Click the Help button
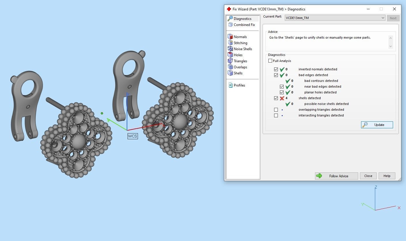The width and height of the screenshot is (406, 241). [x=387, y=176]
